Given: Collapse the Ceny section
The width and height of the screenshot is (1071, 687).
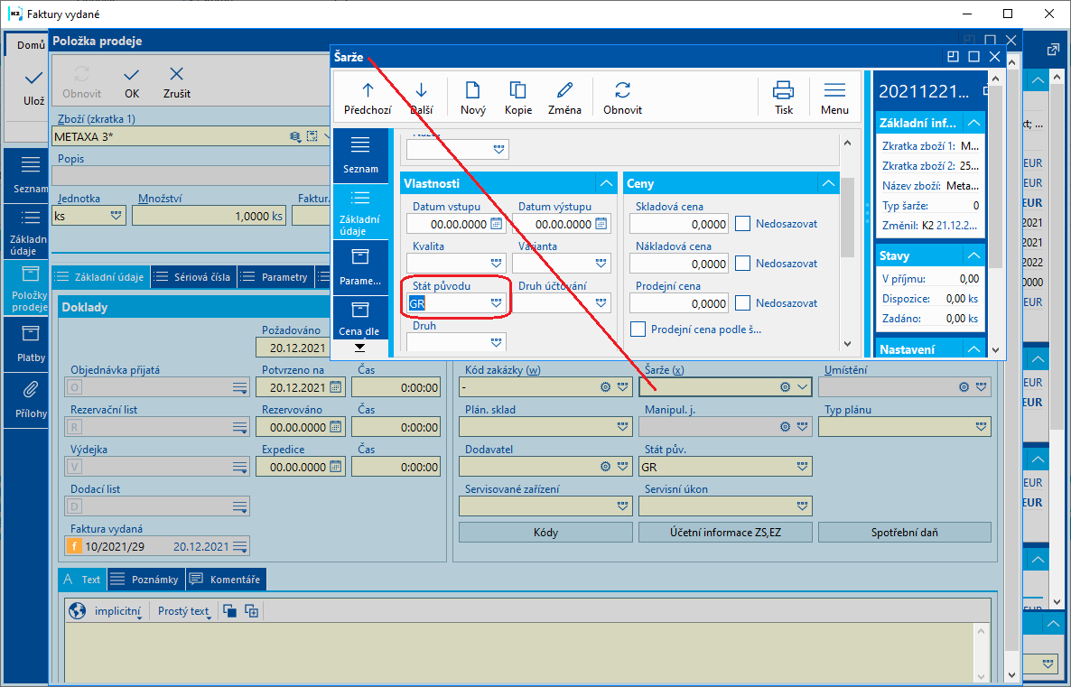Looking at the screenshot, I should (x=828, y=183).
